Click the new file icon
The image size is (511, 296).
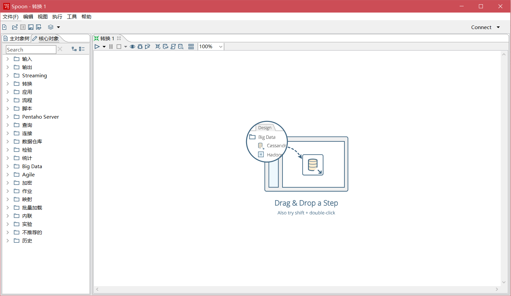click(4, 27)
